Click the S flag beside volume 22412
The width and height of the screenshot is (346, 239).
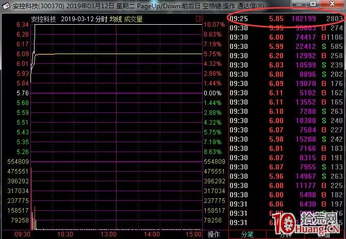[x=324, y=46]
